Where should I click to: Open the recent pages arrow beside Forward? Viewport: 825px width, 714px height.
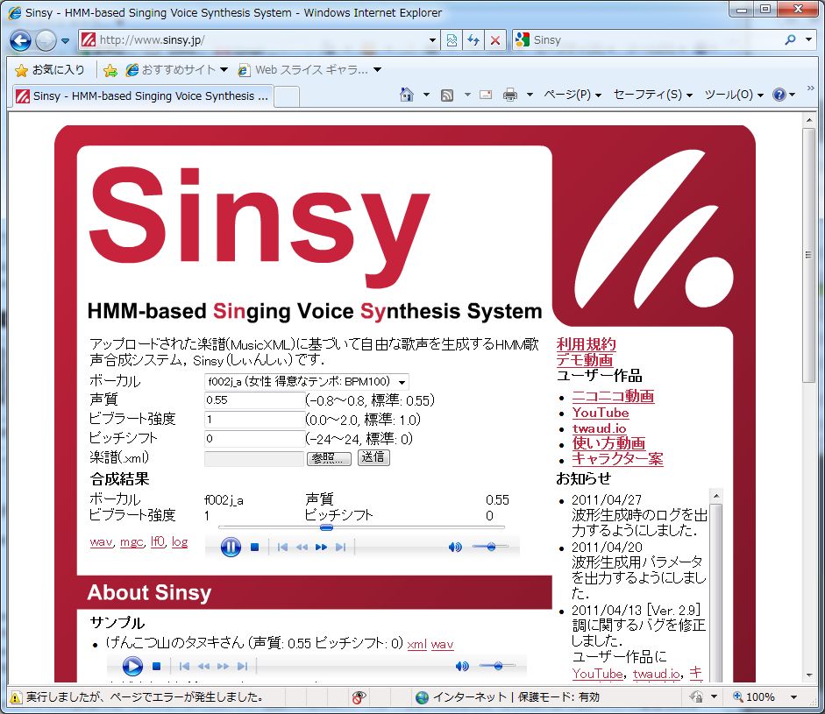click(65, 40)
